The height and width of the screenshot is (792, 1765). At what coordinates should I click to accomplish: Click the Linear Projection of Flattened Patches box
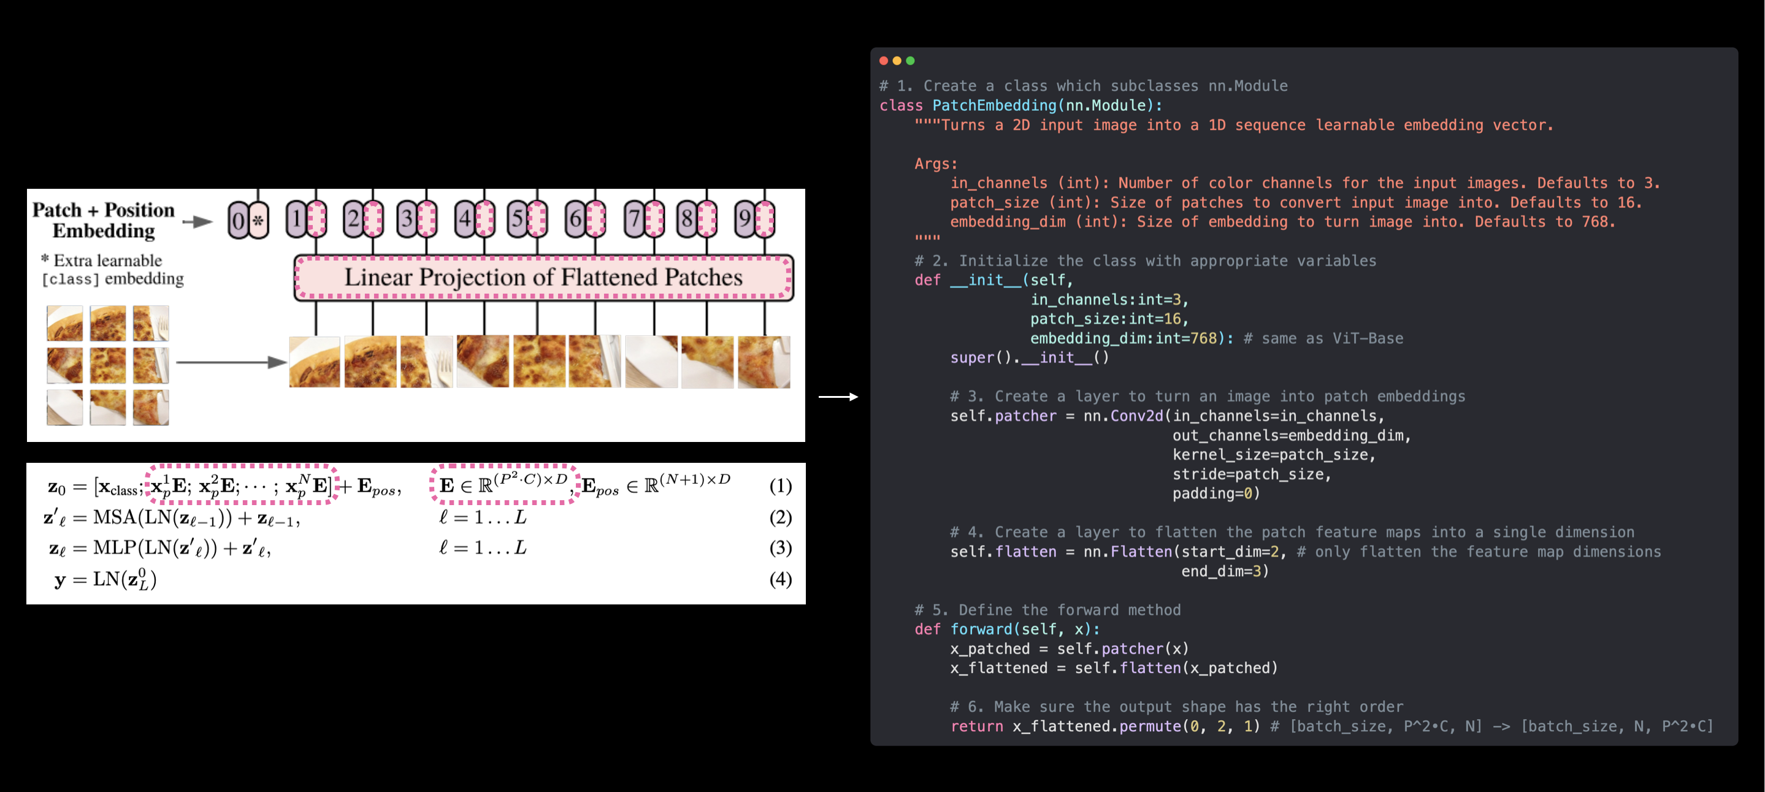[x=543, y=278]
